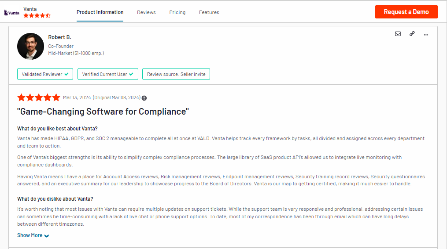Open the three-dot more options menu
The height and width of the screenshot is (249, 447).
(426, 35)
